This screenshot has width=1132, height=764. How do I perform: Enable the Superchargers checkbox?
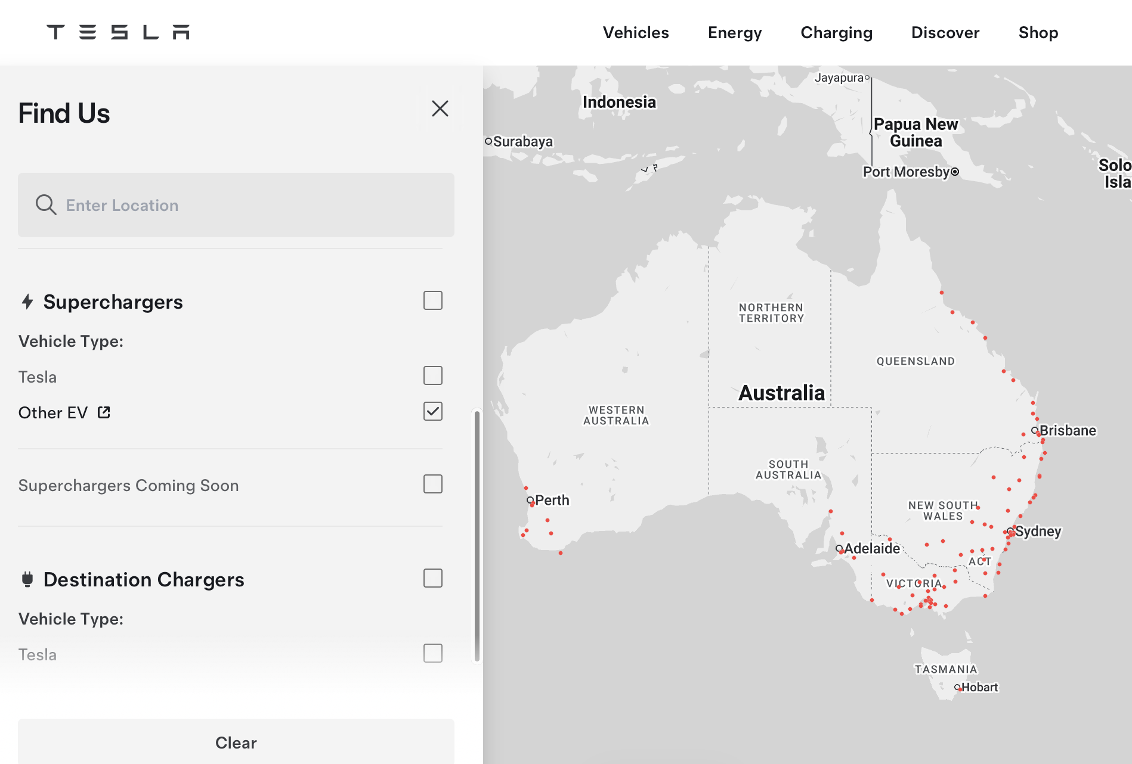tap(432, 301)
